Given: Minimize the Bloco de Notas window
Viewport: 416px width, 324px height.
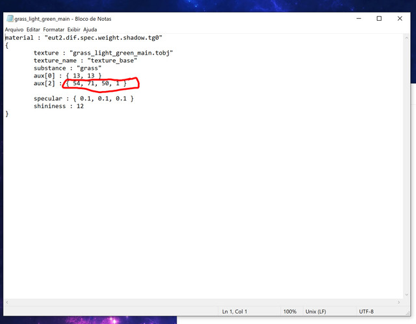Looking at the screenshot, I should click(x=359, y=19).
